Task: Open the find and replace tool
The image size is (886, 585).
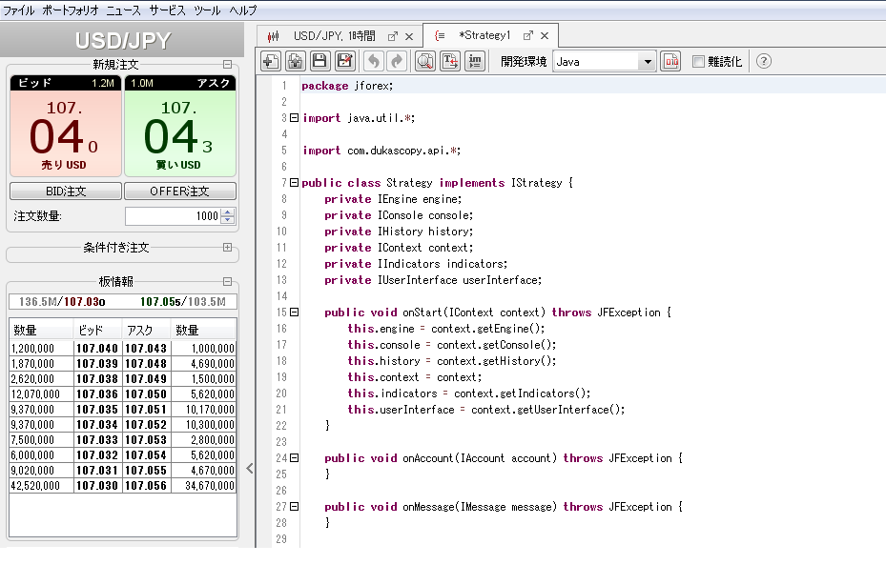Action: pyautogui.click(x=450, y=61)
